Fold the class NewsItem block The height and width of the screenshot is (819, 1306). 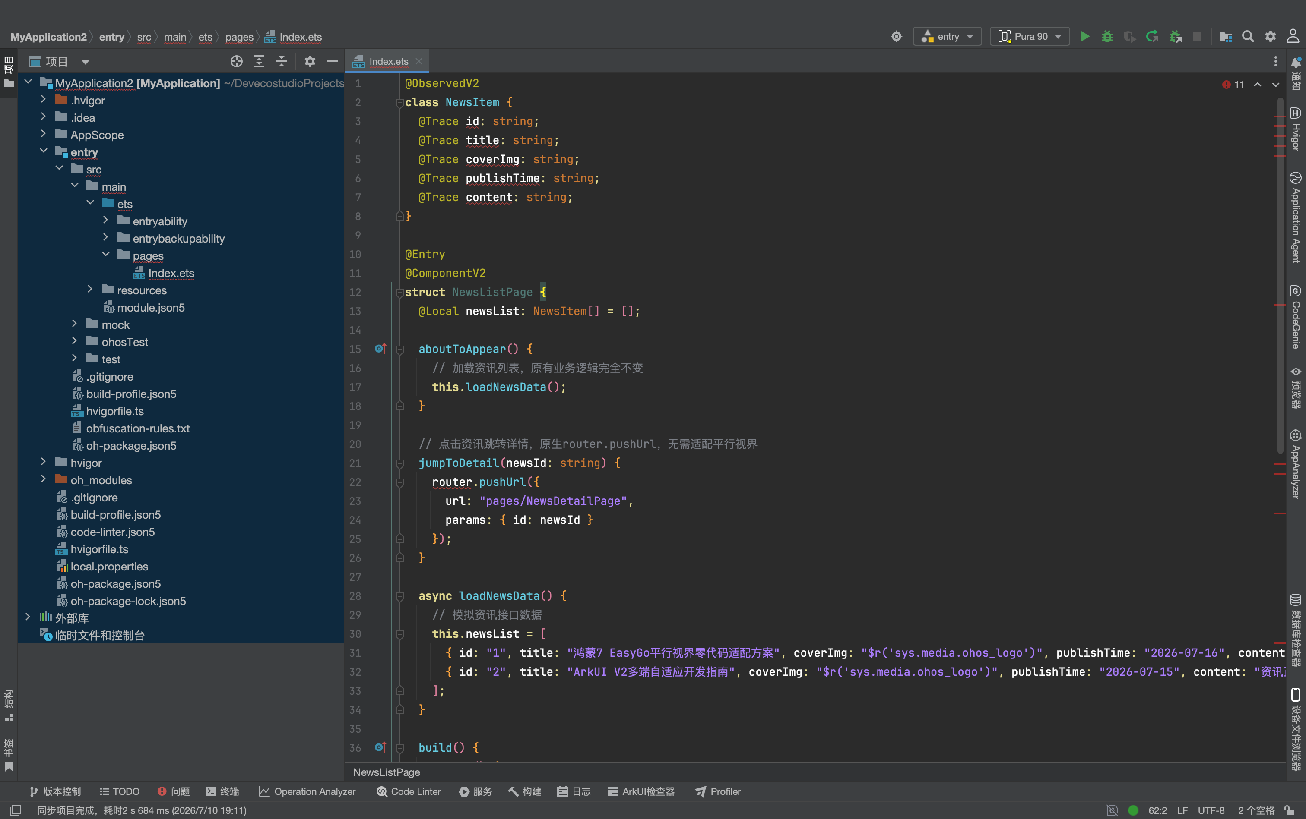click(399, 102)
